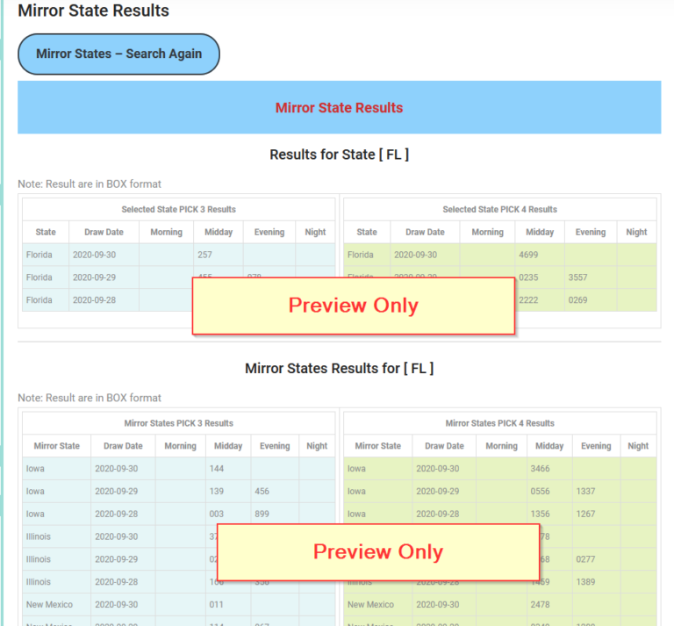Click New Mexico PICK 4 midday value 2478
Screen dimensions: 674x626
pyautogui.click(x=540, y=605)
